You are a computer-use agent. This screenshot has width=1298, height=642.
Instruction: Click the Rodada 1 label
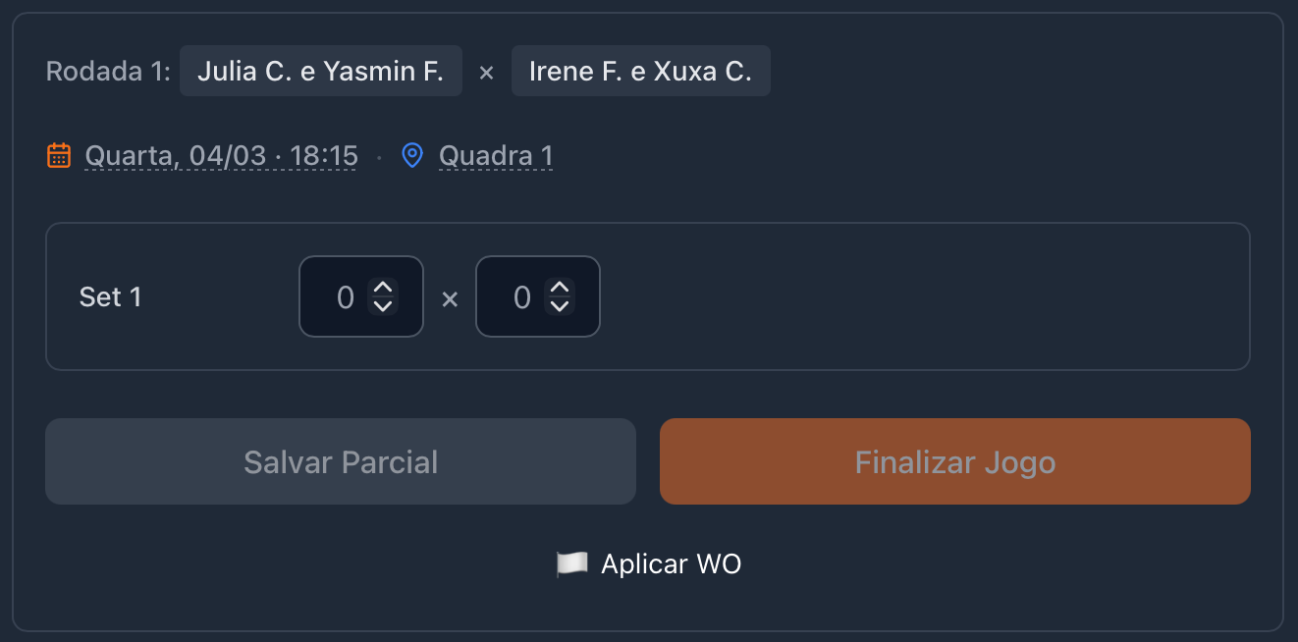pos(108,72)
